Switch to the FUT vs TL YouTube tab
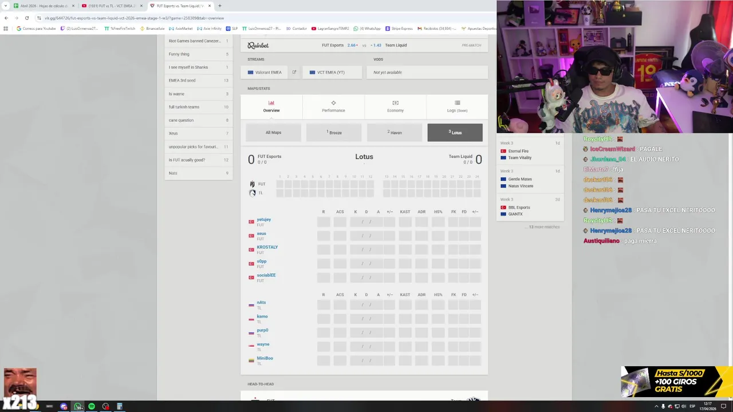Image resolution: width=733 pixels, height=412 pixels. point(112,6)
